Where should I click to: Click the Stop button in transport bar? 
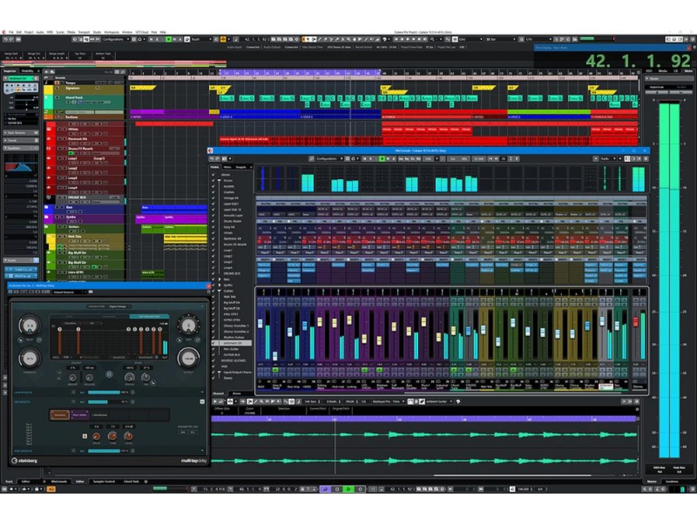[337, 489]
